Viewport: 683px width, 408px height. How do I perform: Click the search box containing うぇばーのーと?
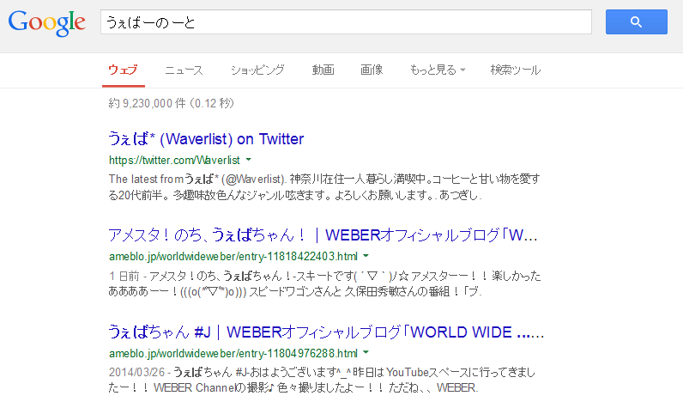click(x=346, y=21)
